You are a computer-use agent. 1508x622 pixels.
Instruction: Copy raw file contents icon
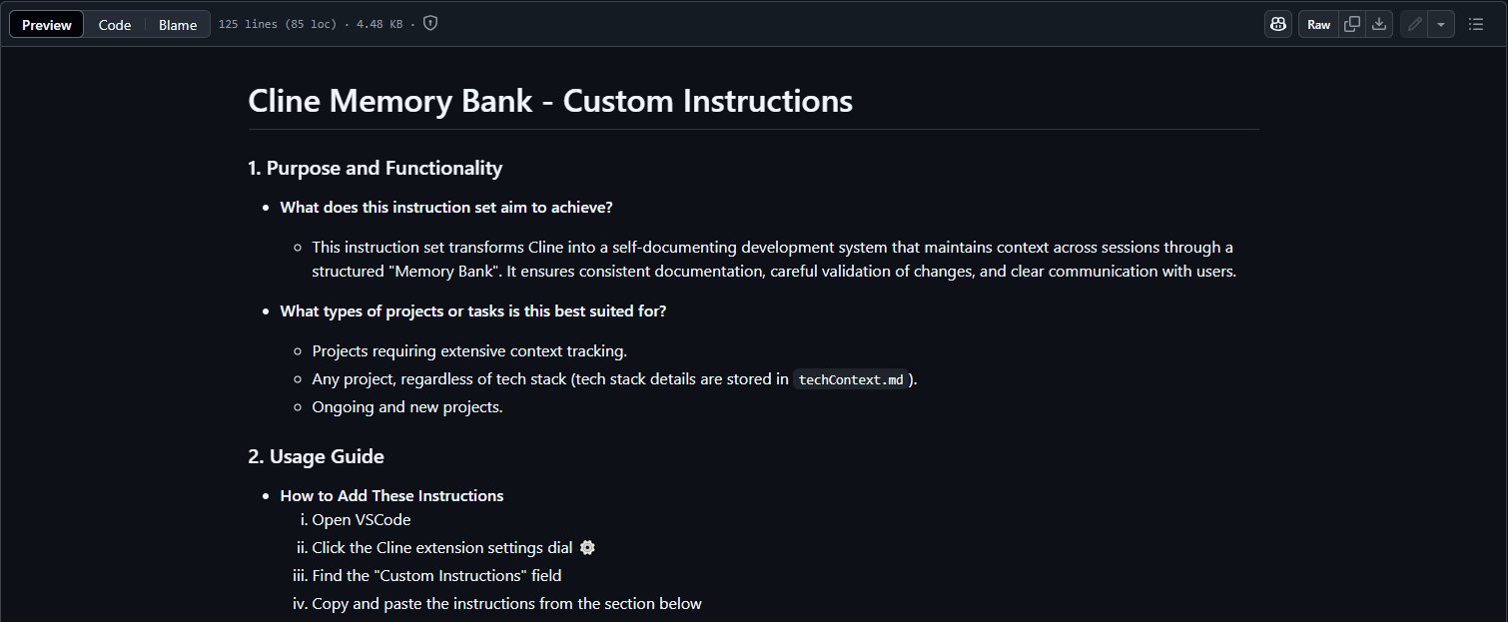pos(1352,25)
